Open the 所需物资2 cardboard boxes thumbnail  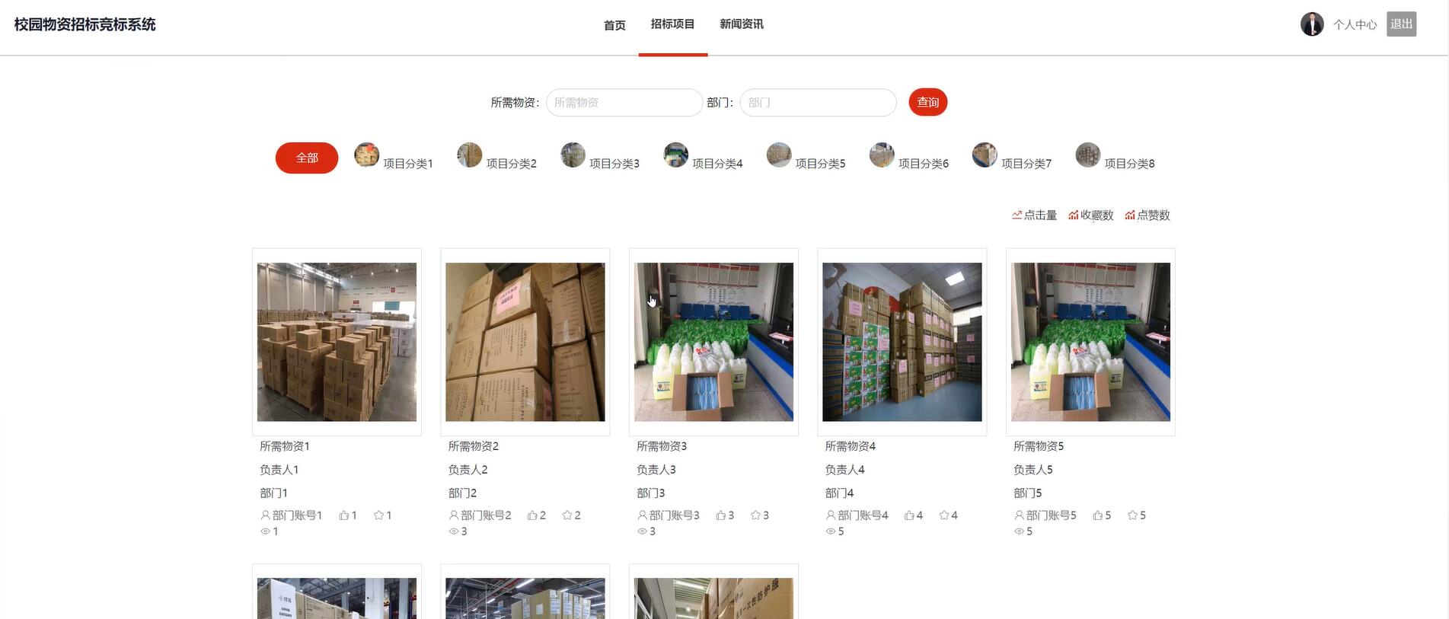point(525,342)
